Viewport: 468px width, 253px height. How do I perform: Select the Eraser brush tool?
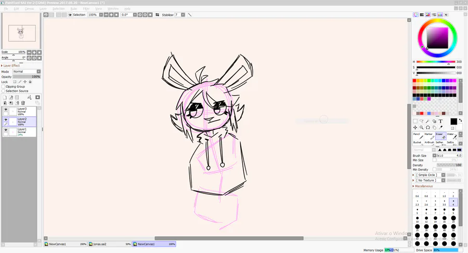[x=440, y=136]
